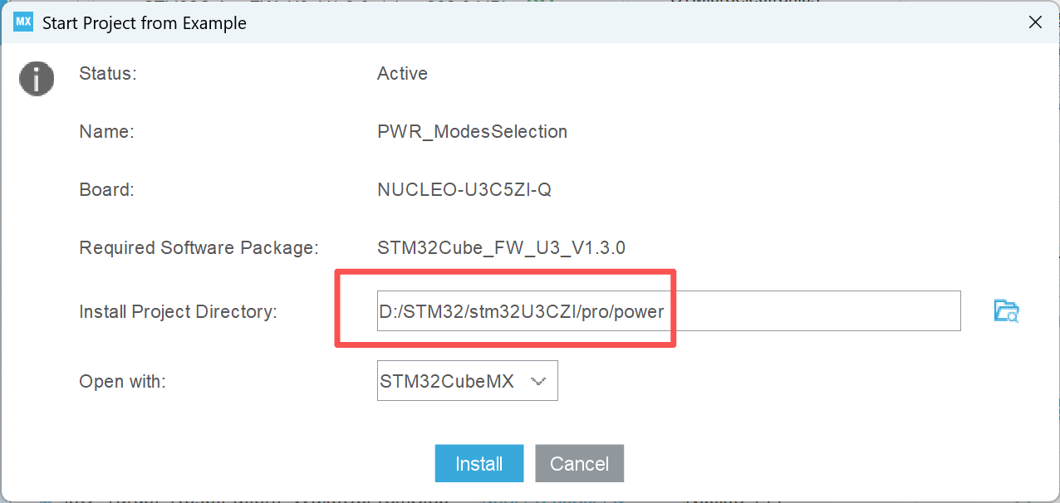
Task: Click the STM32Cube_FW_U3_V1.3.0 package text
Action: click(x=501, y=247)
